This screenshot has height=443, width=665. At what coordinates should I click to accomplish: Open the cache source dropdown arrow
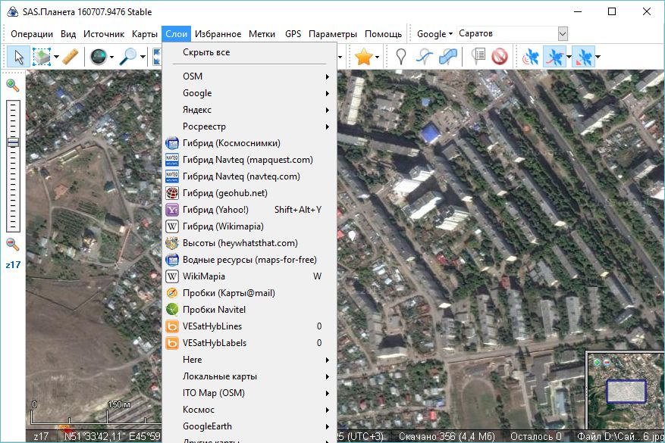(111, 57)
